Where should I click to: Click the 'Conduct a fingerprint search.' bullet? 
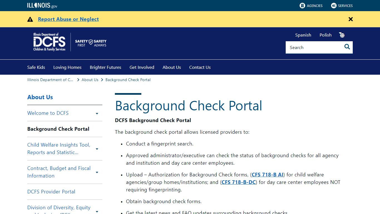pos(160,144)
